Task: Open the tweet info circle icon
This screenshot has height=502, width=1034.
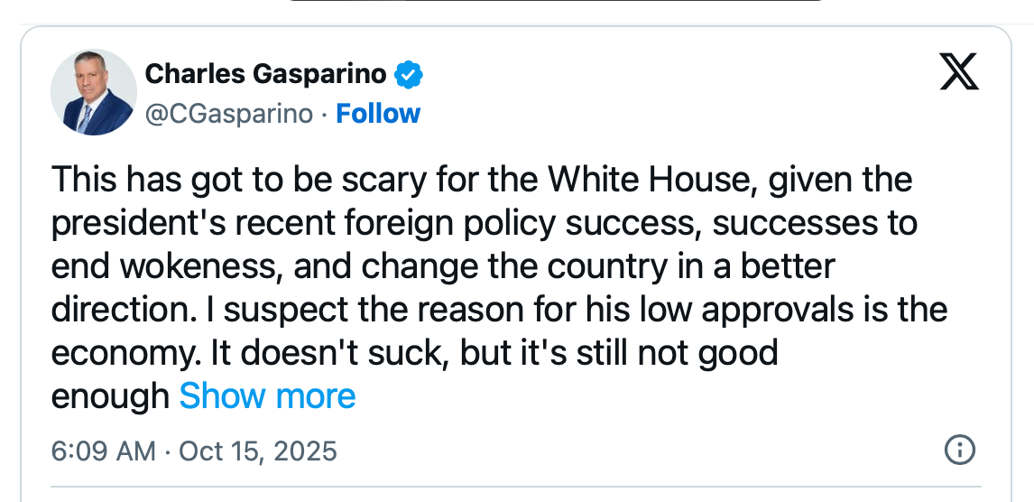Action: [x=957, y=449]
